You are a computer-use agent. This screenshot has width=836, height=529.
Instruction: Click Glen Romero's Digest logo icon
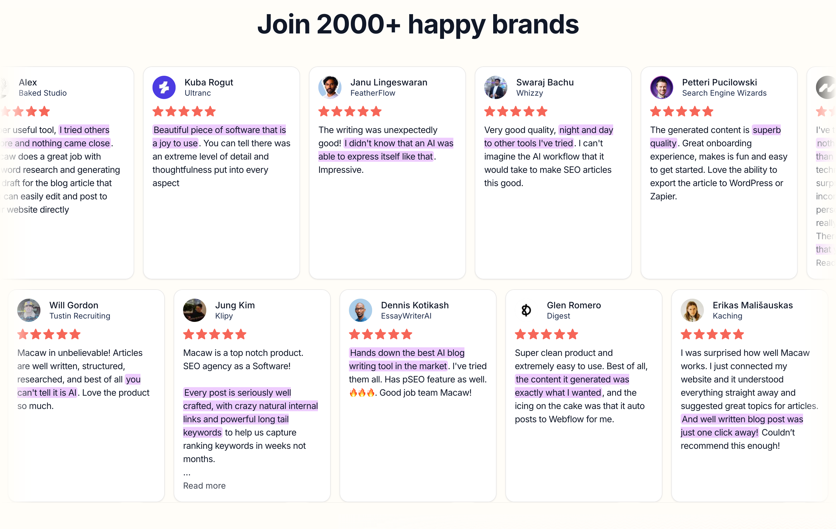526,310
